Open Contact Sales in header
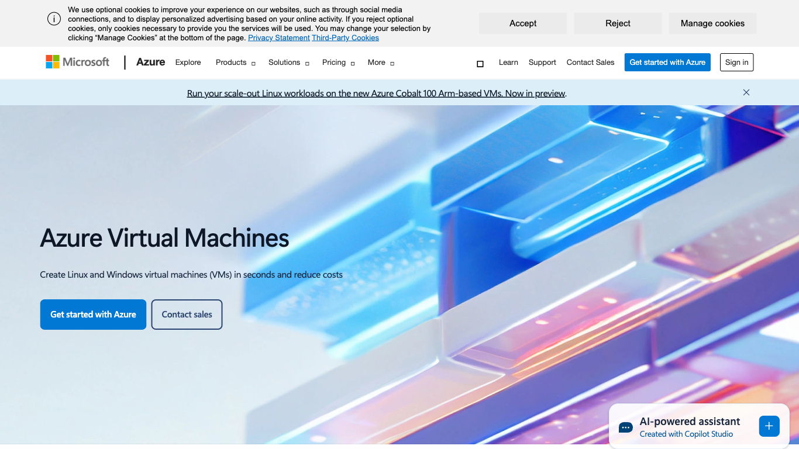 pyautogui.click(x=590, y=63)
